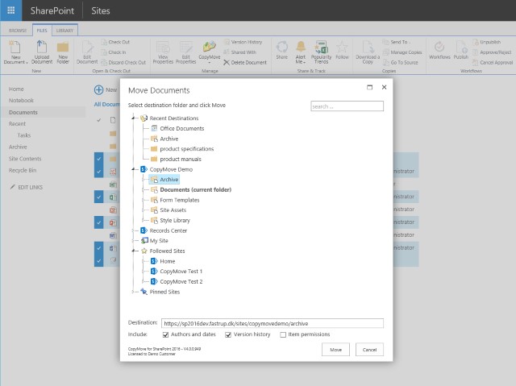Enable the Item permissions checkbox
The height and width of the screenshot is (386, 516).
[x=283, y=334]
